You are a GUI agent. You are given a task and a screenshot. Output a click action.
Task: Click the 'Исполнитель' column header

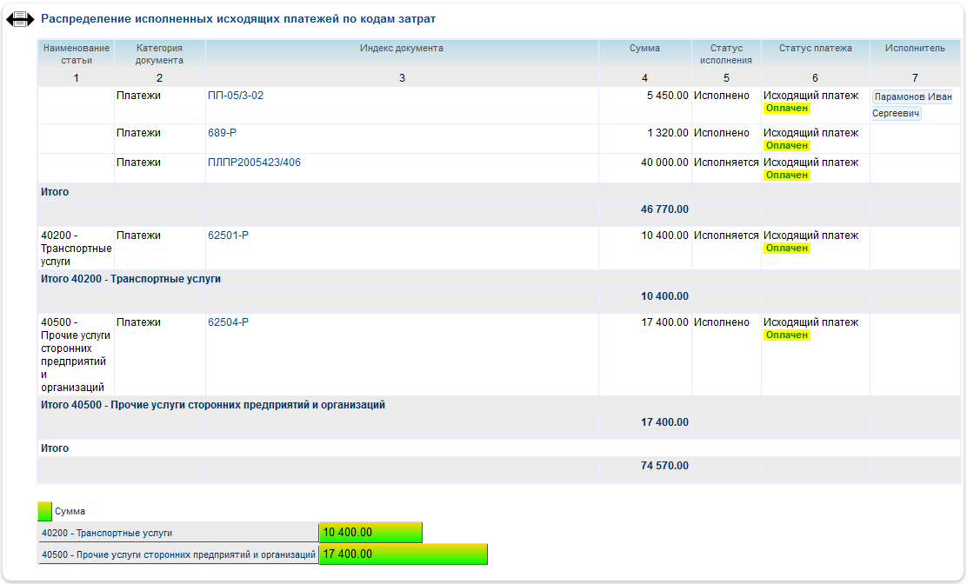[915, 49]
